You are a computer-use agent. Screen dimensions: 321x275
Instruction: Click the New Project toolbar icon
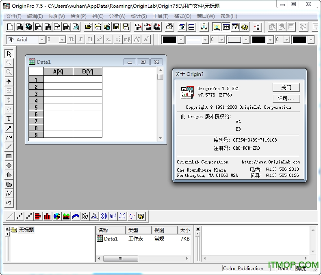coord(10,27)
